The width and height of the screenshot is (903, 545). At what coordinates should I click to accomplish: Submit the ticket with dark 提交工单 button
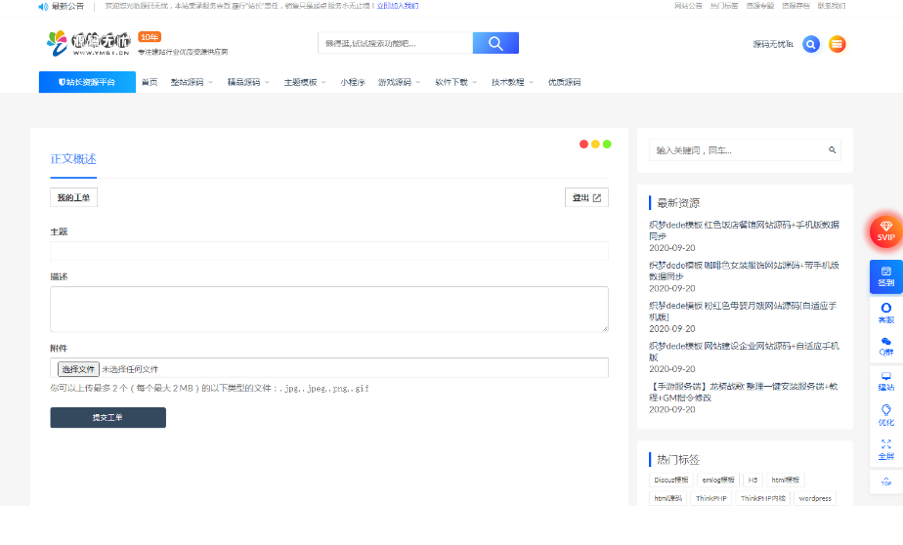(107, 418)
